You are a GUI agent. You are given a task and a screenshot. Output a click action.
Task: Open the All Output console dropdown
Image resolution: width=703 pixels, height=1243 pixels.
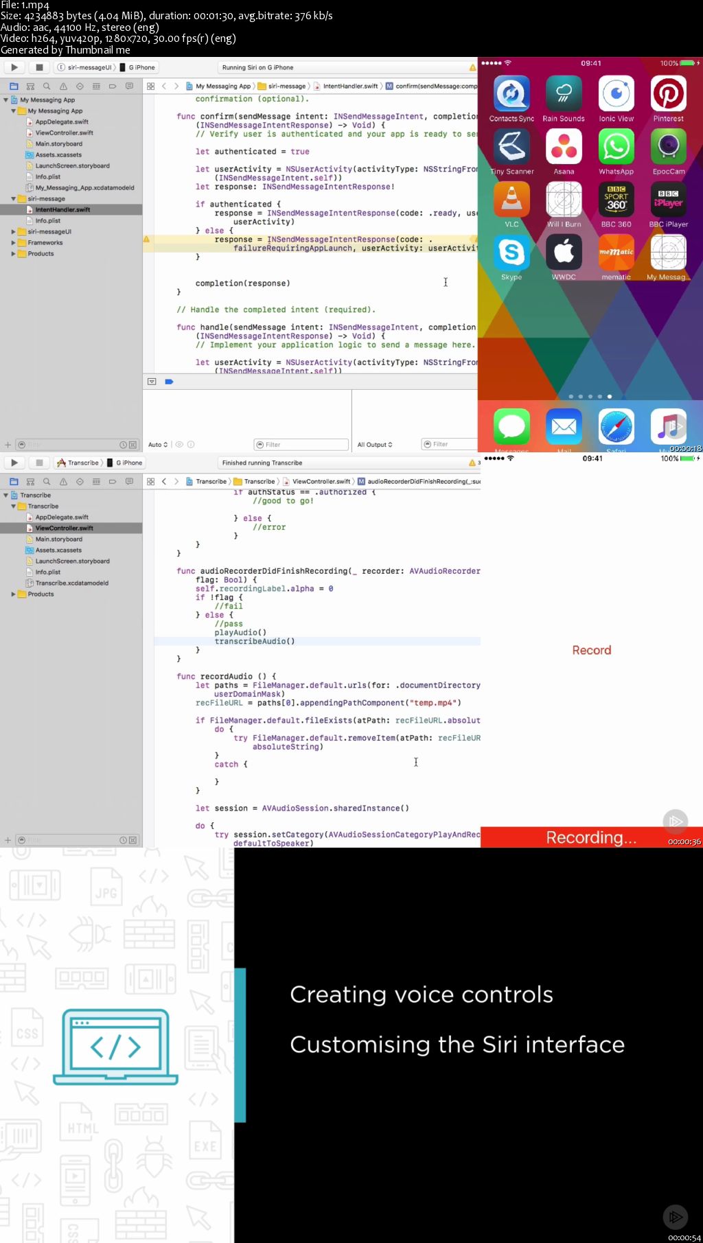pyautogui.click(x=375, y=445)
